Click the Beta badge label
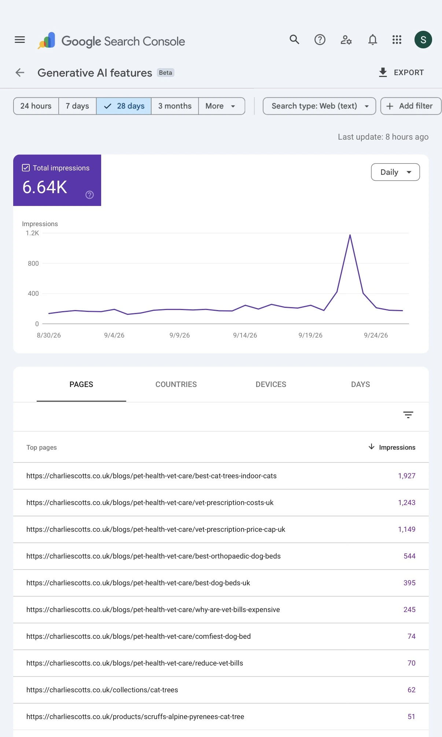This screenshot has width=442, height=737. [166, 73]
